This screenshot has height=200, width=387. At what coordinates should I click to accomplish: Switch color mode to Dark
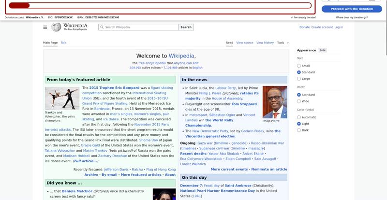[x=299, y=130]
